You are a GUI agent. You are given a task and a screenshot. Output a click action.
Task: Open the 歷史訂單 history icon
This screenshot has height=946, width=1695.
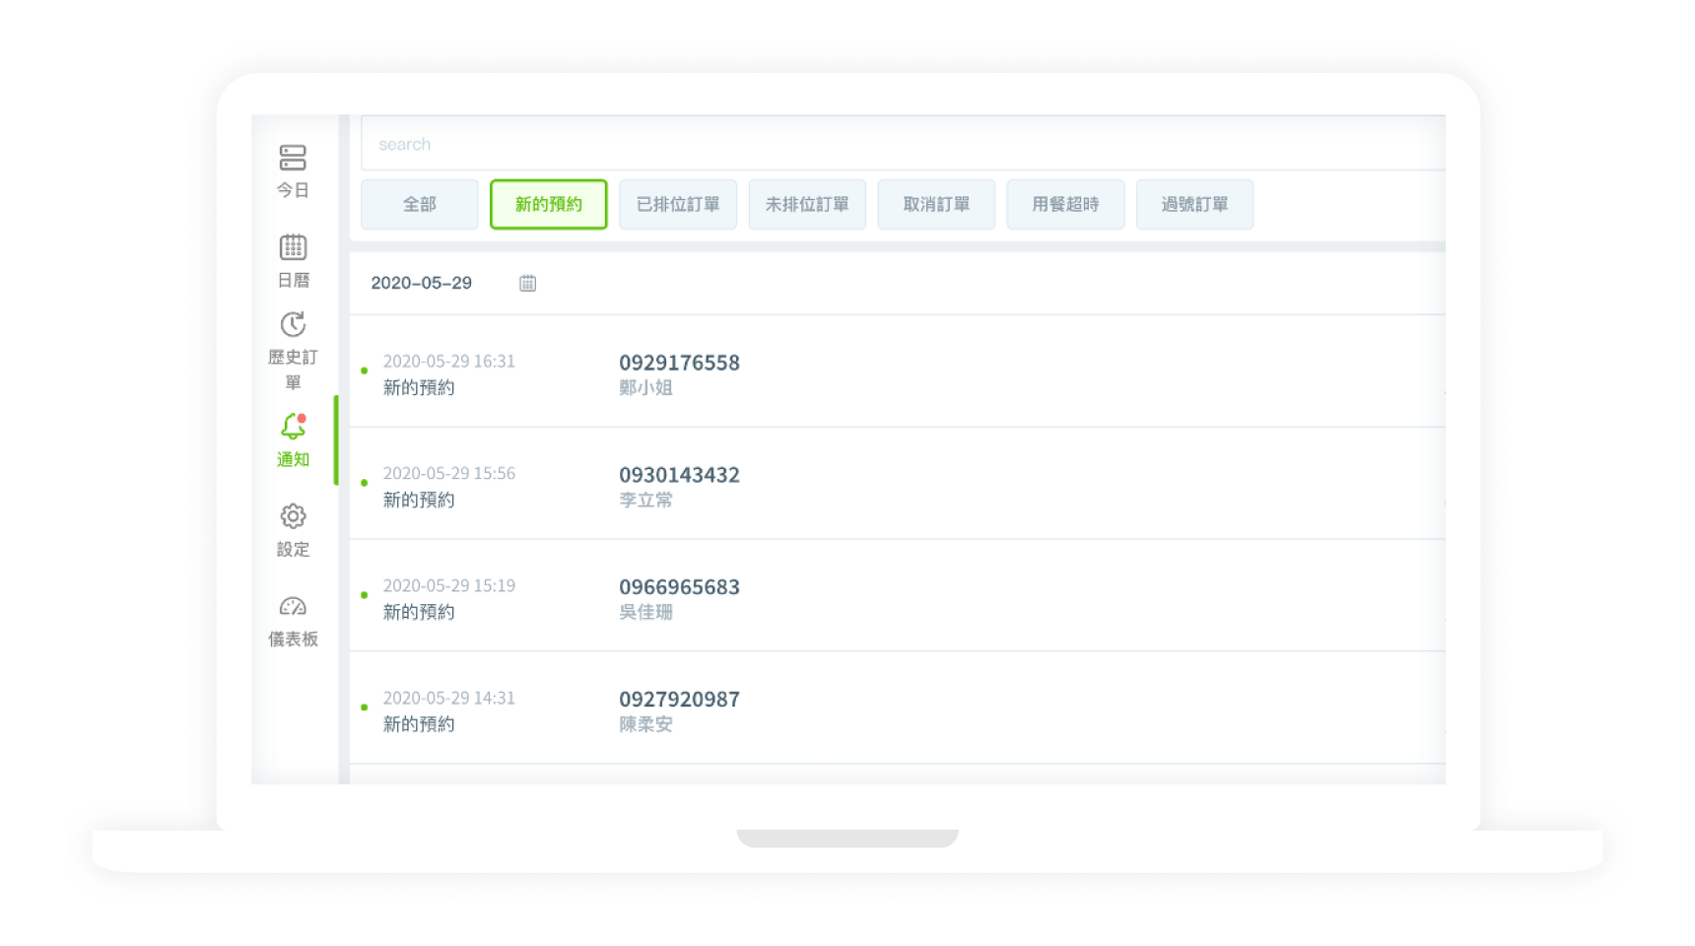293,325
